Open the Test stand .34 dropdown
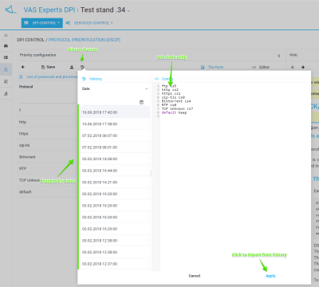The height and width of the screenshot is (287, 319). pos(105,10)
